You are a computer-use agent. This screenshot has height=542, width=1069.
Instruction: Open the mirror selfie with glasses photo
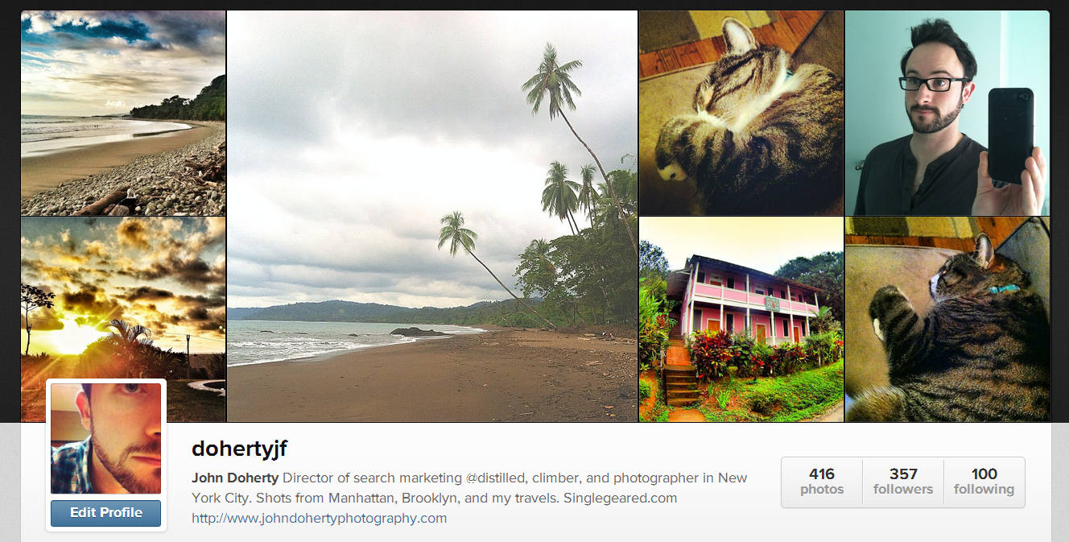(x=947, y=113)
